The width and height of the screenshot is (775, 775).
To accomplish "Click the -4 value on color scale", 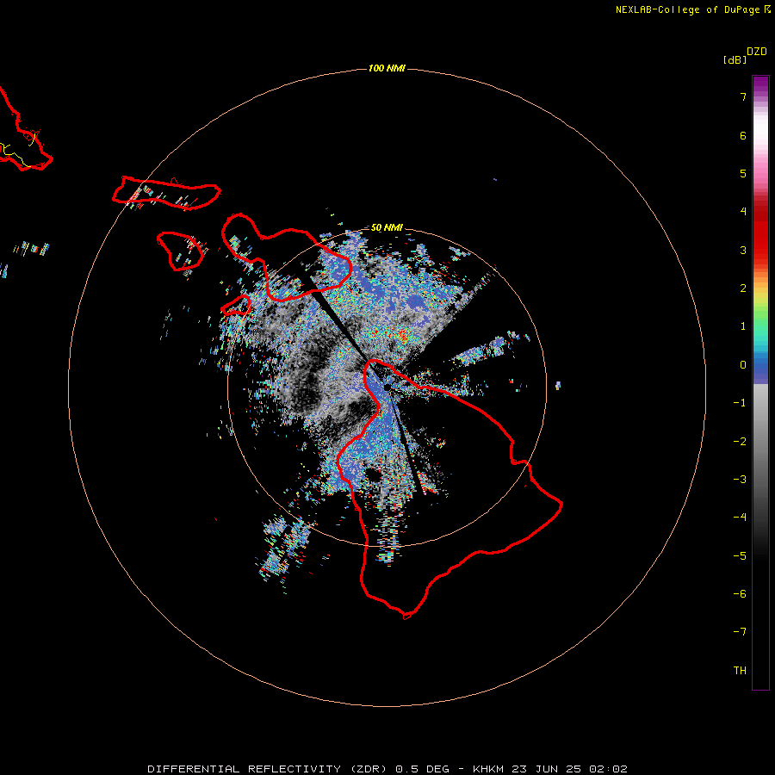I will pos(740,518).
